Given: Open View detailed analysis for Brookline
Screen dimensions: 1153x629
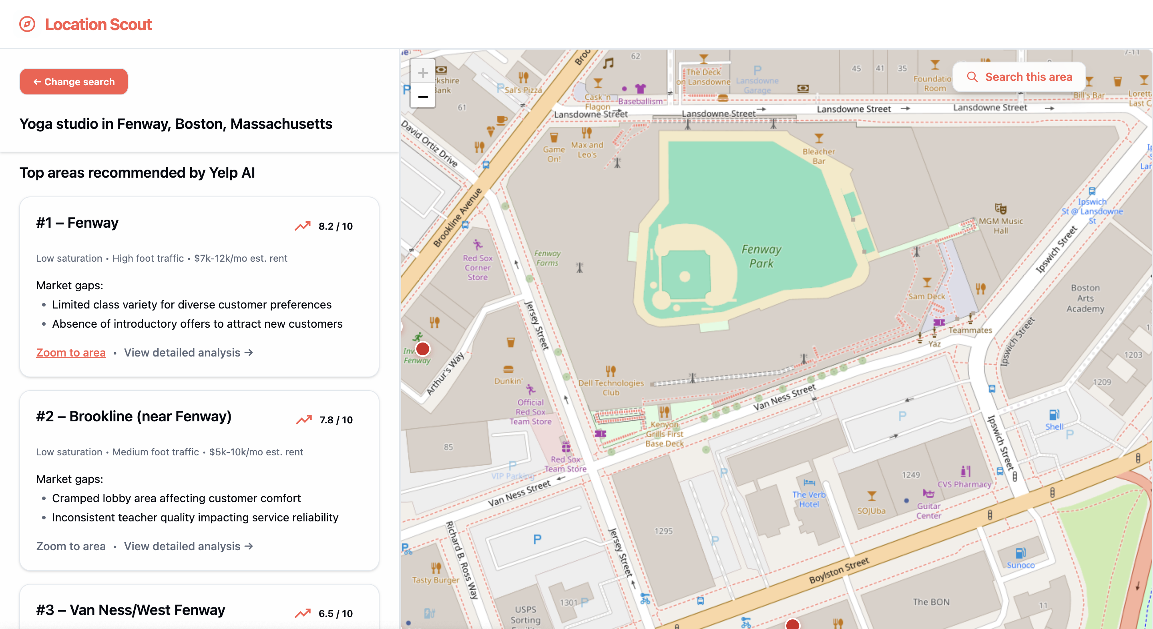Looking at the screenshot, I should 188,546.
